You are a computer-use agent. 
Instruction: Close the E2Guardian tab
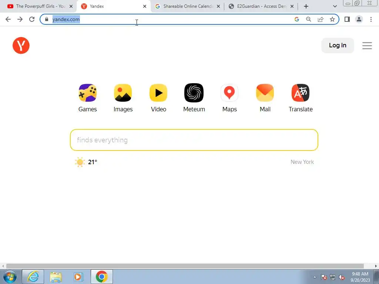[292, 6]
